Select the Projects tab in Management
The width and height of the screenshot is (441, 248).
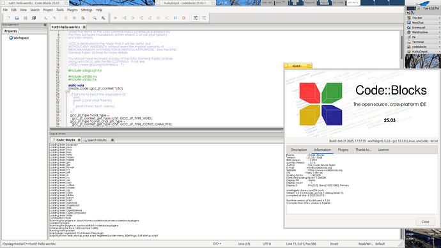(x=11, y=31)
